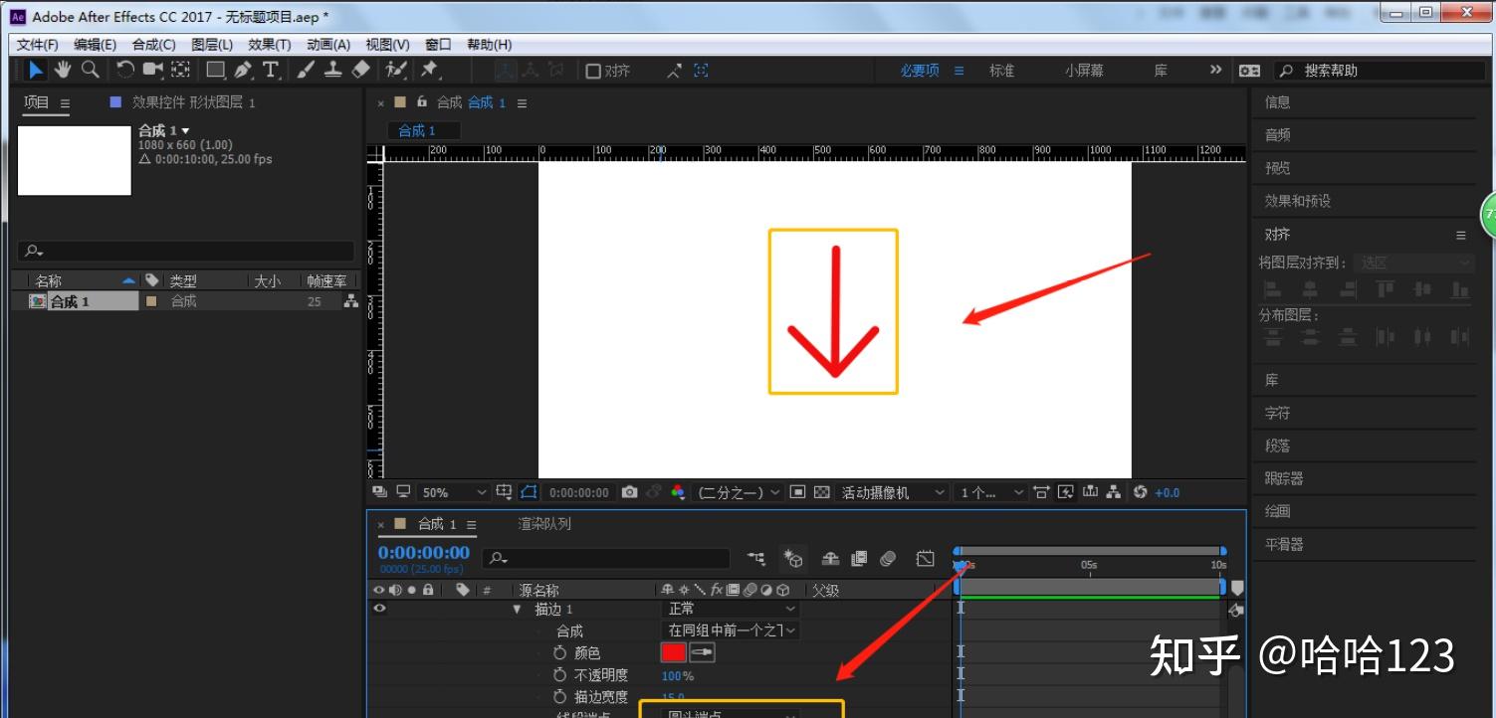The width and height of the screenshot is (1496, 718).
Task: Open the 编辑(E) menu
Action: 96,45
